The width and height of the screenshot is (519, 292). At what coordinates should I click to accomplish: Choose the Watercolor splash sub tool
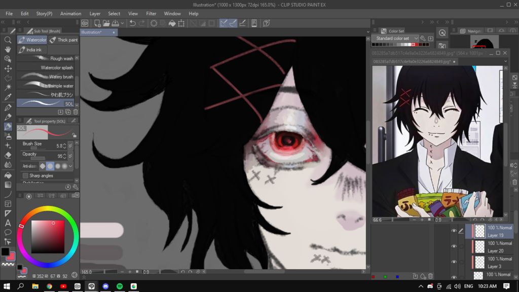pyautogui.click(x=46, y=67)
